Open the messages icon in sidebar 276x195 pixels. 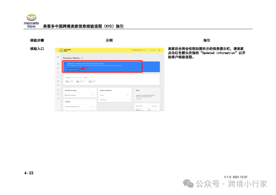pos(58,72)
